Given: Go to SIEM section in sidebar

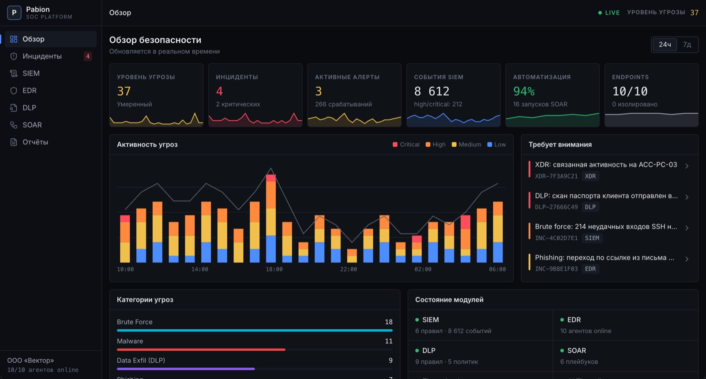Looking at the screenshot, I should click(51, 74).
